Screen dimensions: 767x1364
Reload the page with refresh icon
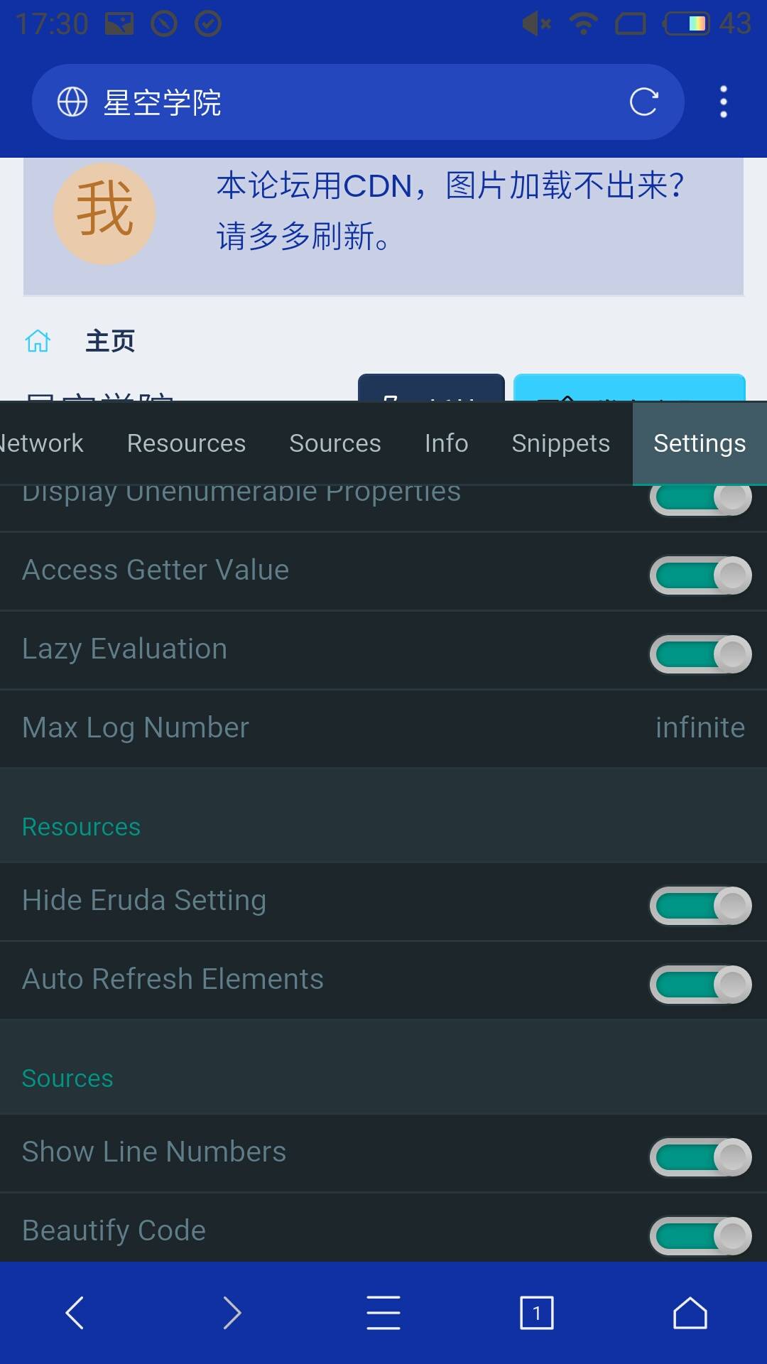(x=643, y=102)
